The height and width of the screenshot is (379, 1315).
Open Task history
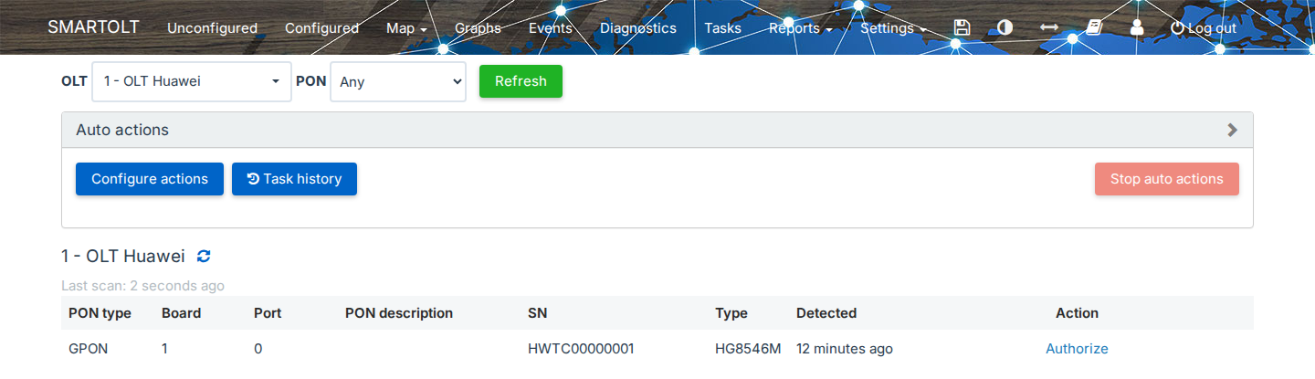pyautogui.click(x=294, y=179)
